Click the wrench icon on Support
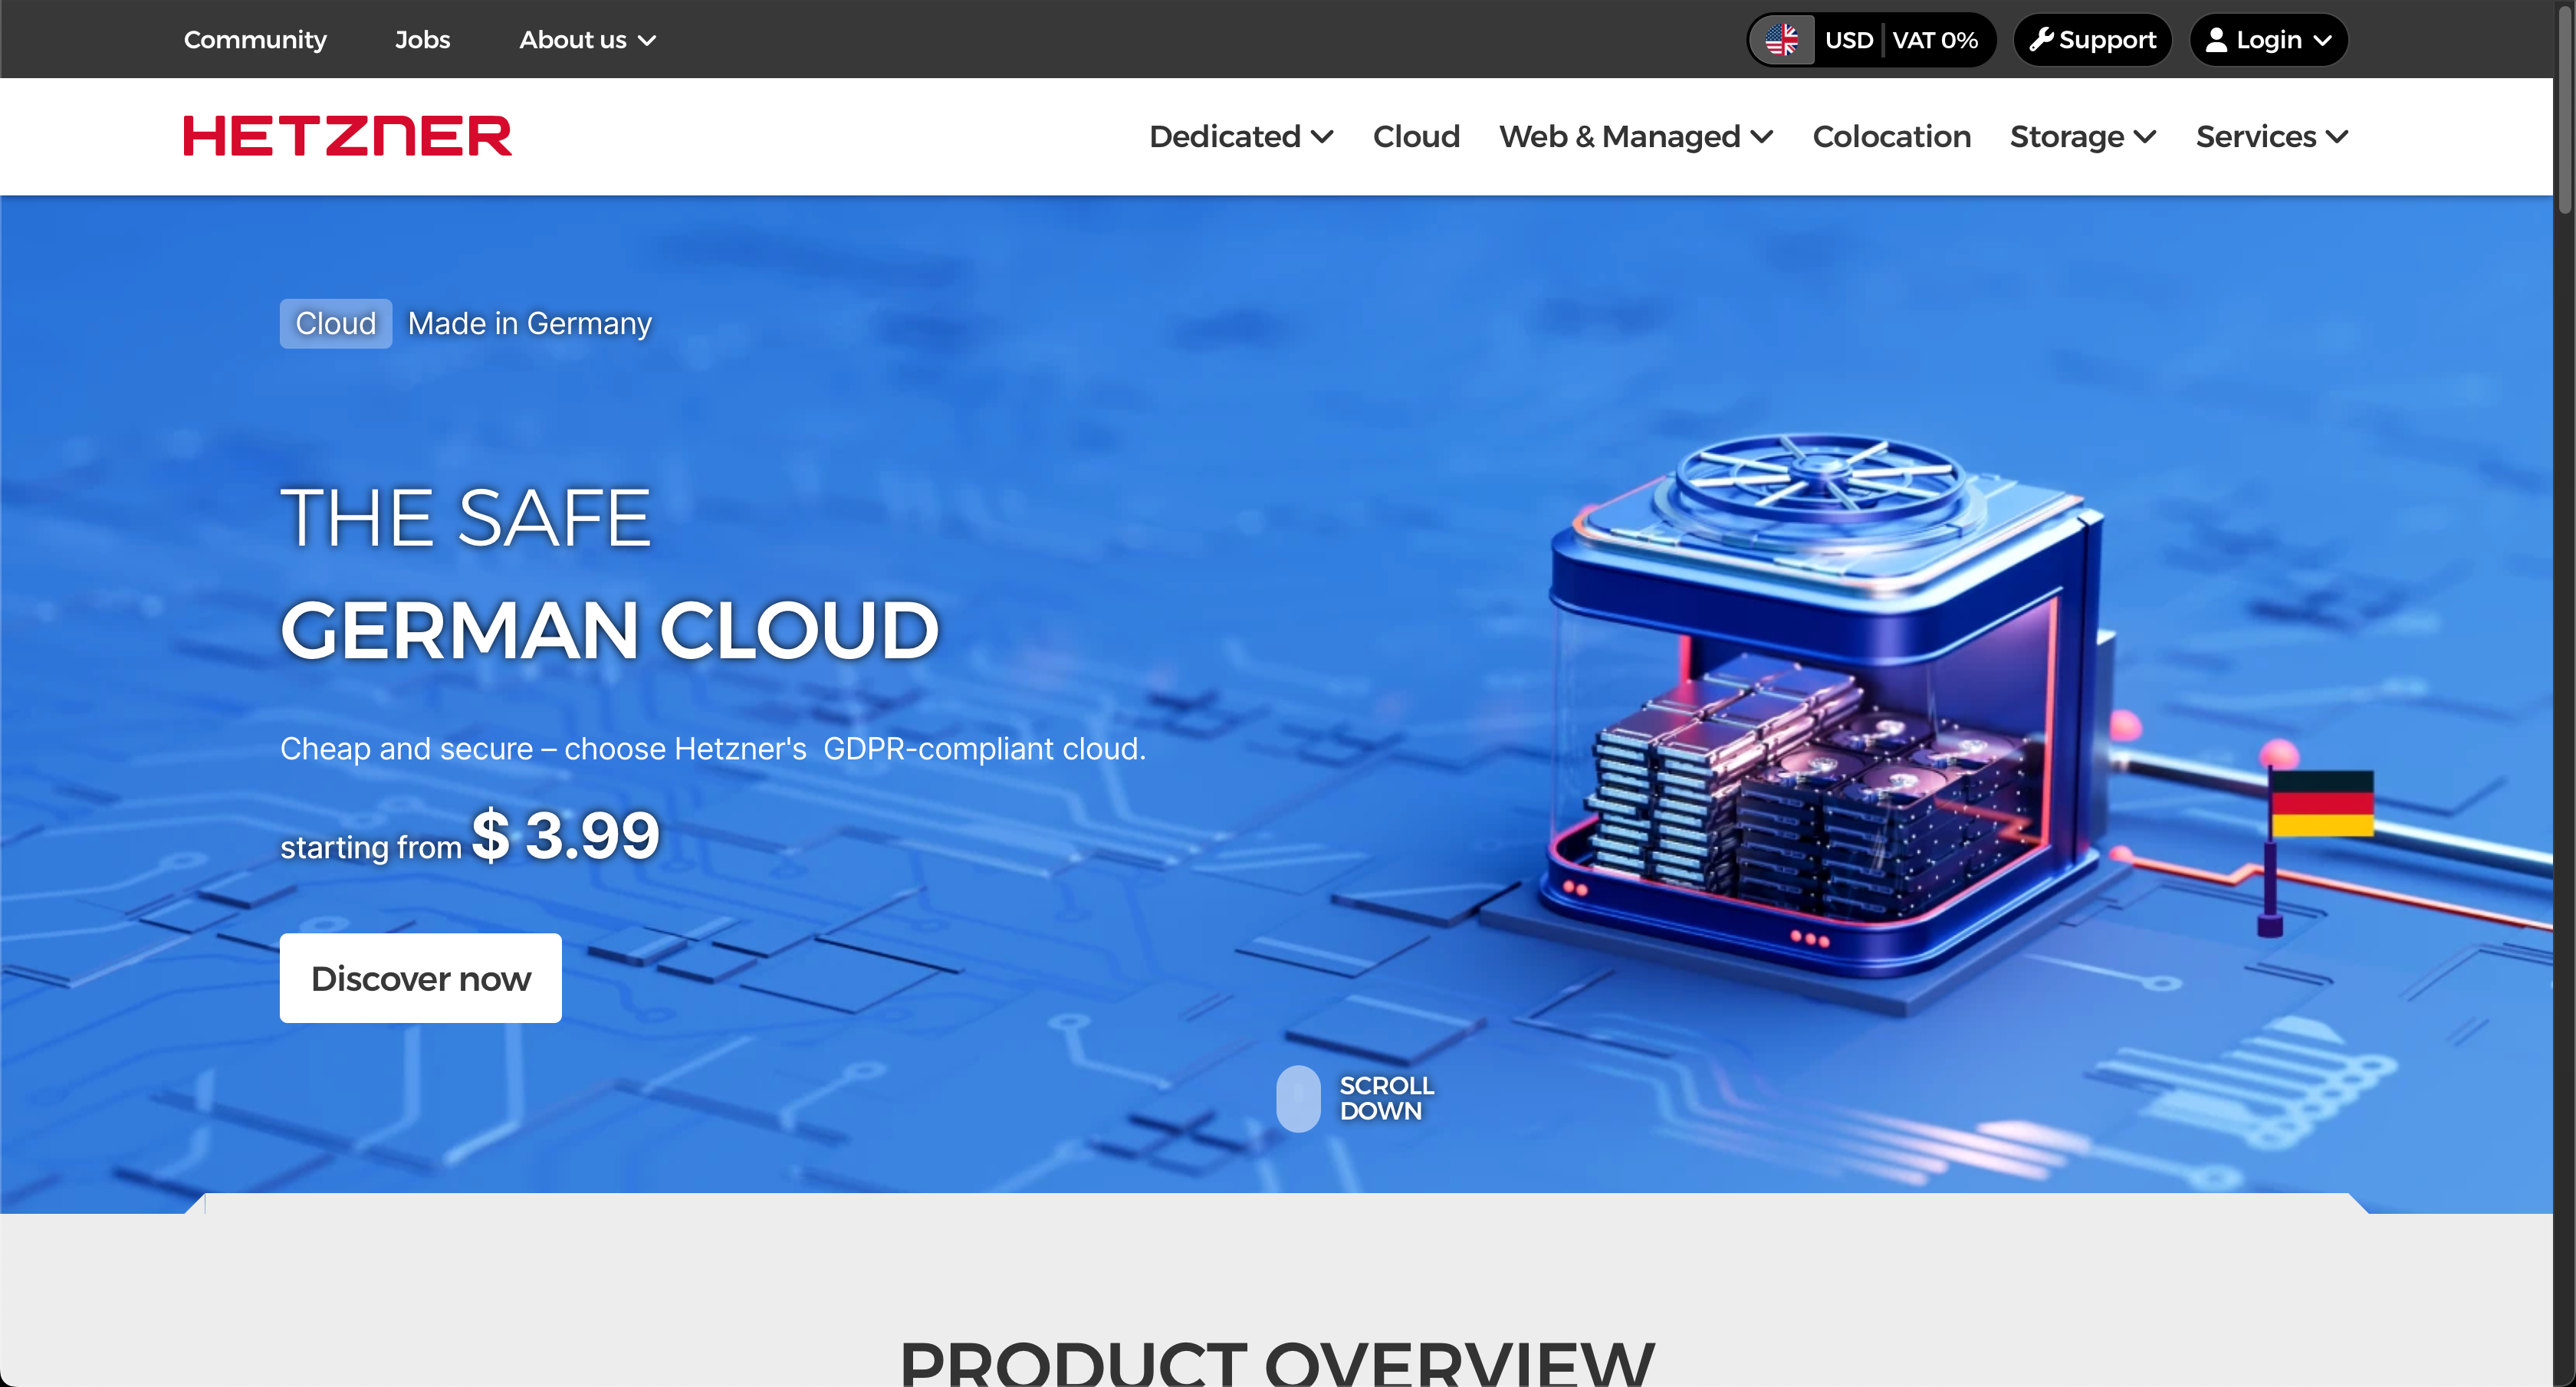Image resolution: width=2576 pixels, height=1387 pixels. (x=2041, y=40)
